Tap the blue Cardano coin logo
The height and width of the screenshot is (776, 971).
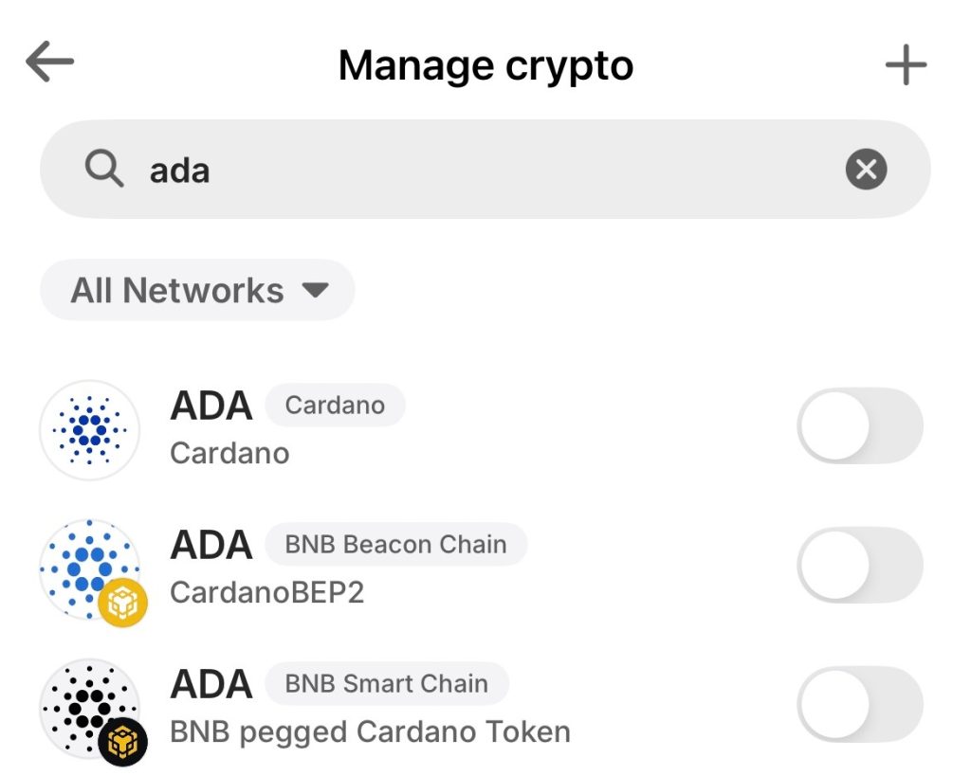click(x=90, y=430)
